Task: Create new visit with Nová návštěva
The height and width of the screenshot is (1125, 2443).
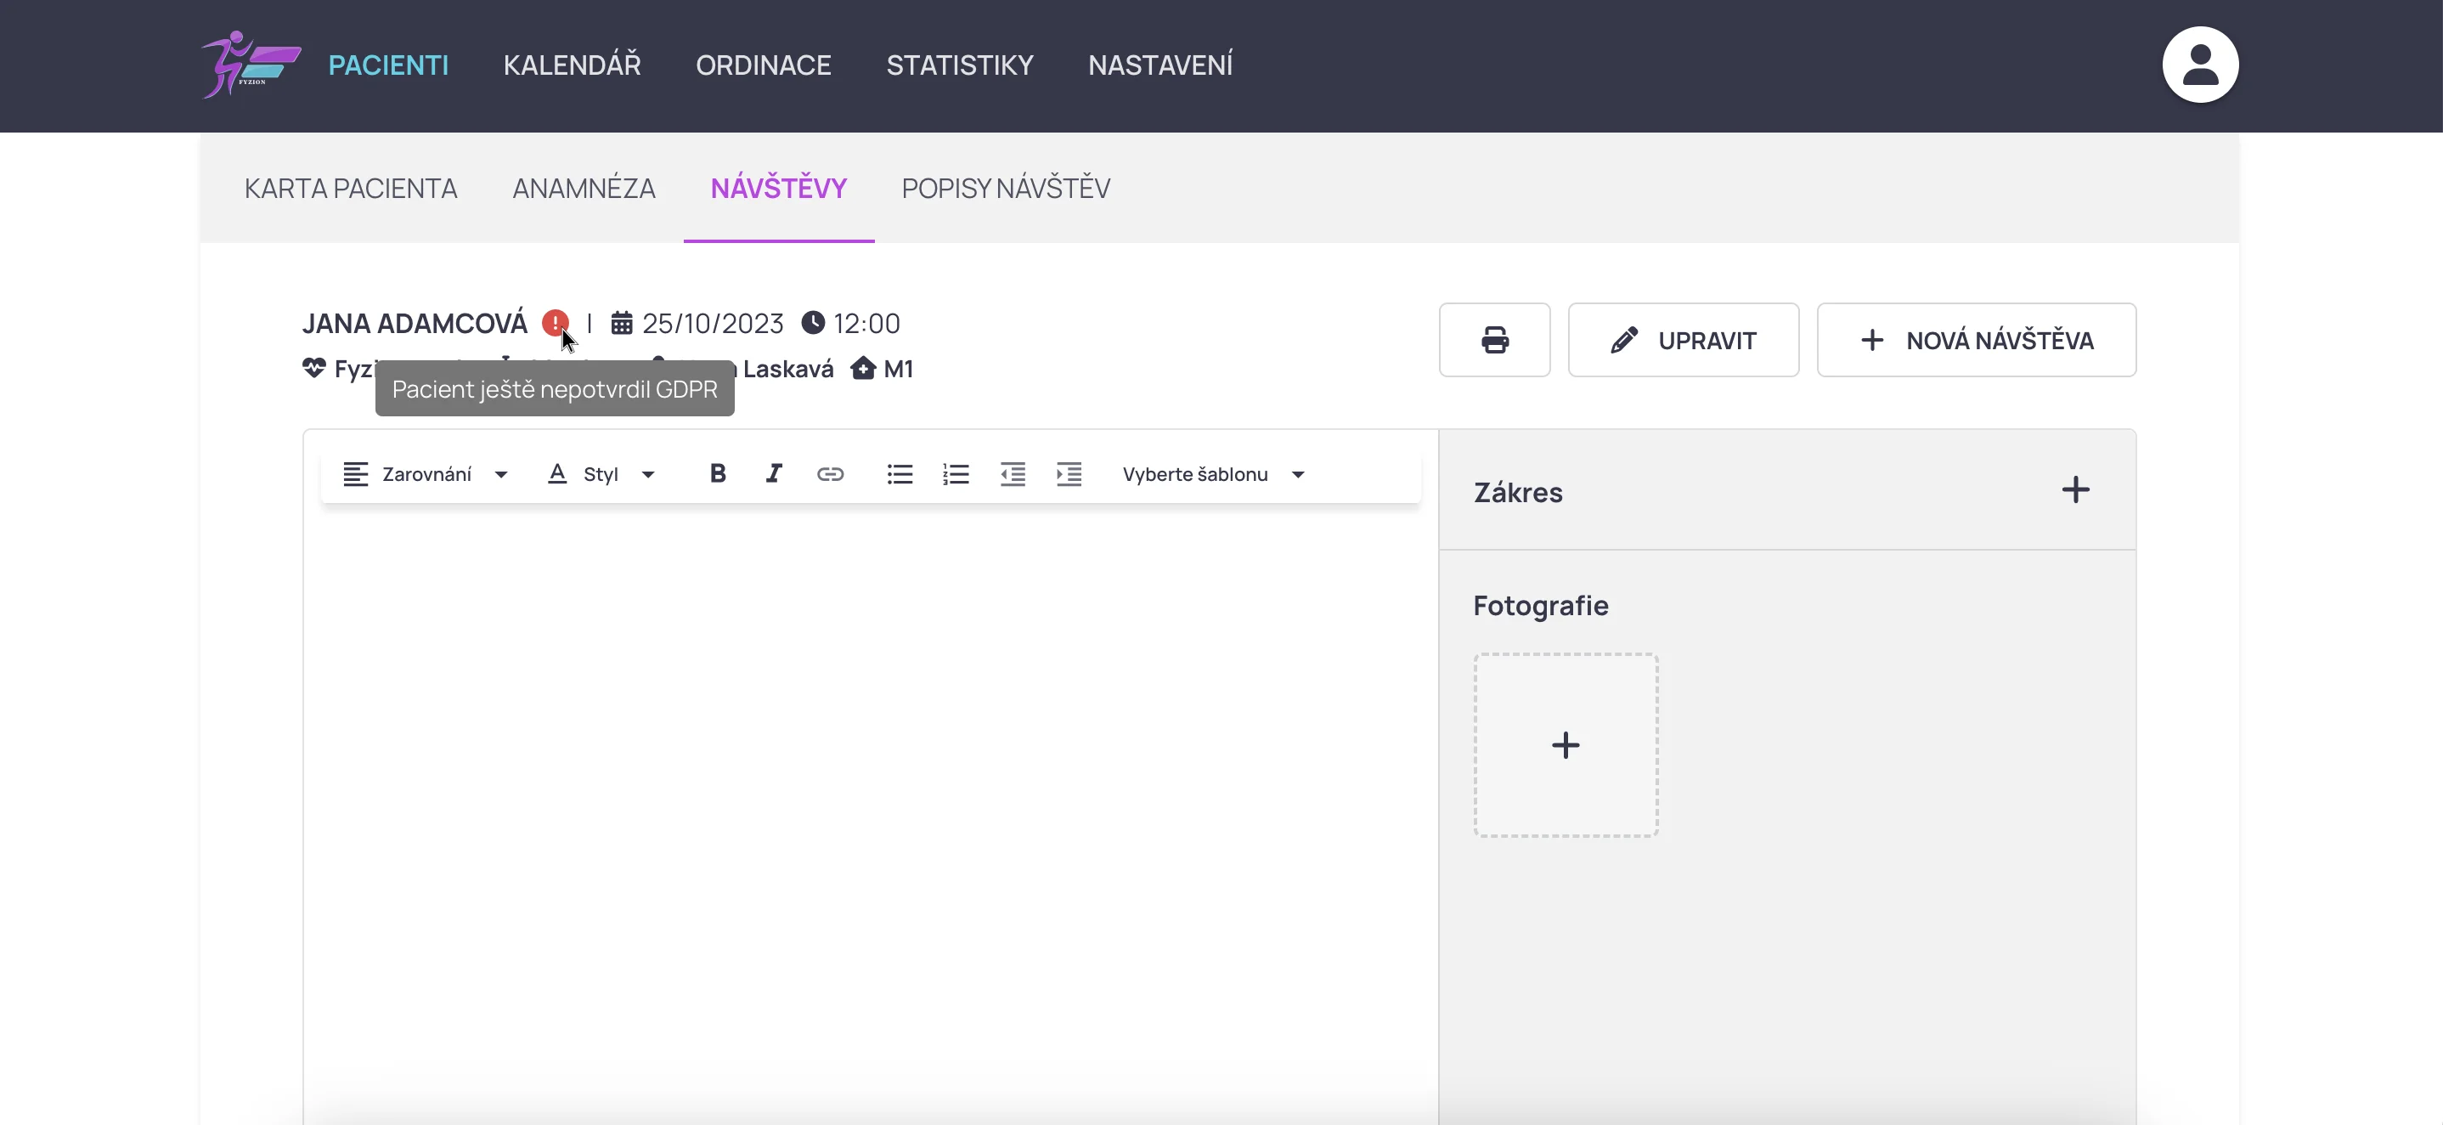Action: pyautogui.click(x=1976, y=340)
